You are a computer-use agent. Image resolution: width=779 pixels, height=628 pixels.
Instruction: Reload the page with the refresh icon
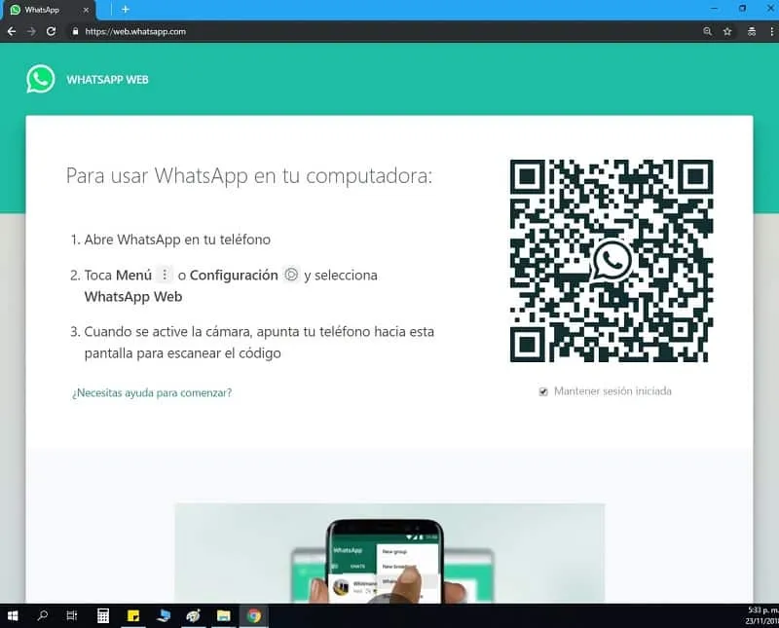51,31
